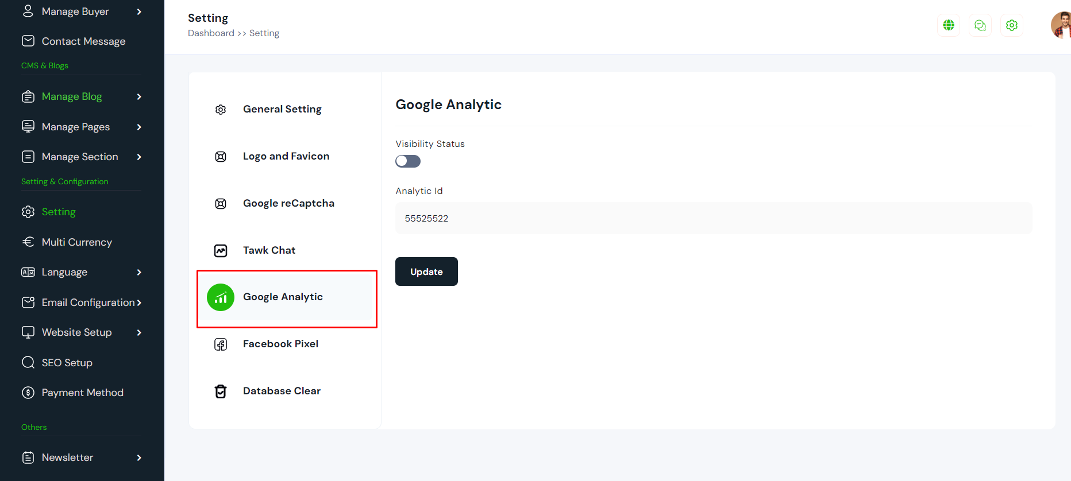Screen dimensions: 1071x481
Task: Open Multi Currency in the sidebar
Action: pyautogui.click(x=76, y=242)
